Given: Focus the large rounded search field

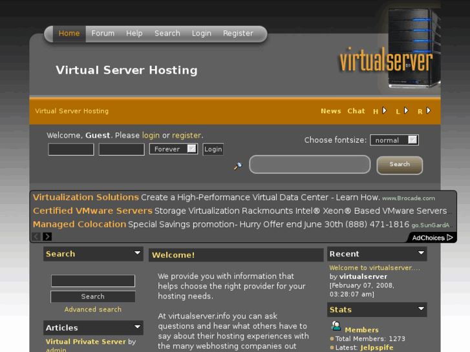Looking at the screenshot, I should pyautogui.click(x=310, y=165).
